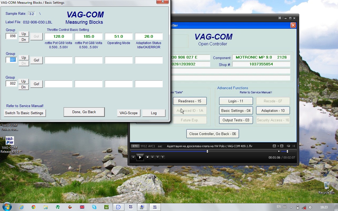
Task: Toggle fullscreen icon in player title bar
Action: tap(280, 18)
